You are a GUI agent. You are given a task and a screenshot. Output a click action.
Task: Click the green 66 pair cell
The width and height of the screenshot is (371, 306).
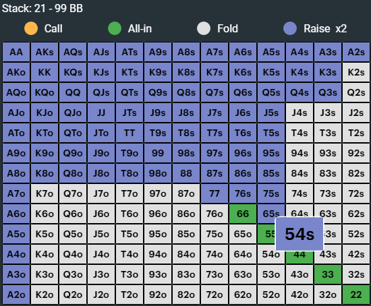(243, 214)
